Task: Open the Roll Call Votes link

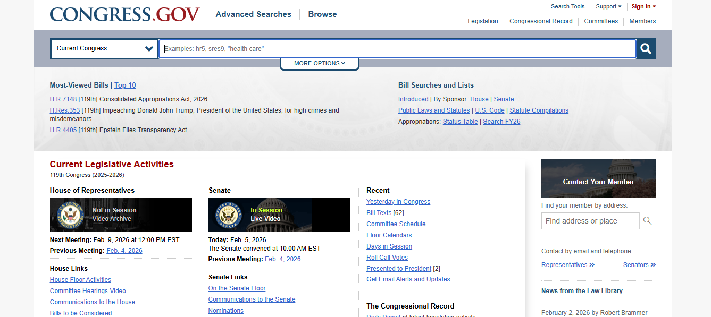Action: (x=387, y=258)
